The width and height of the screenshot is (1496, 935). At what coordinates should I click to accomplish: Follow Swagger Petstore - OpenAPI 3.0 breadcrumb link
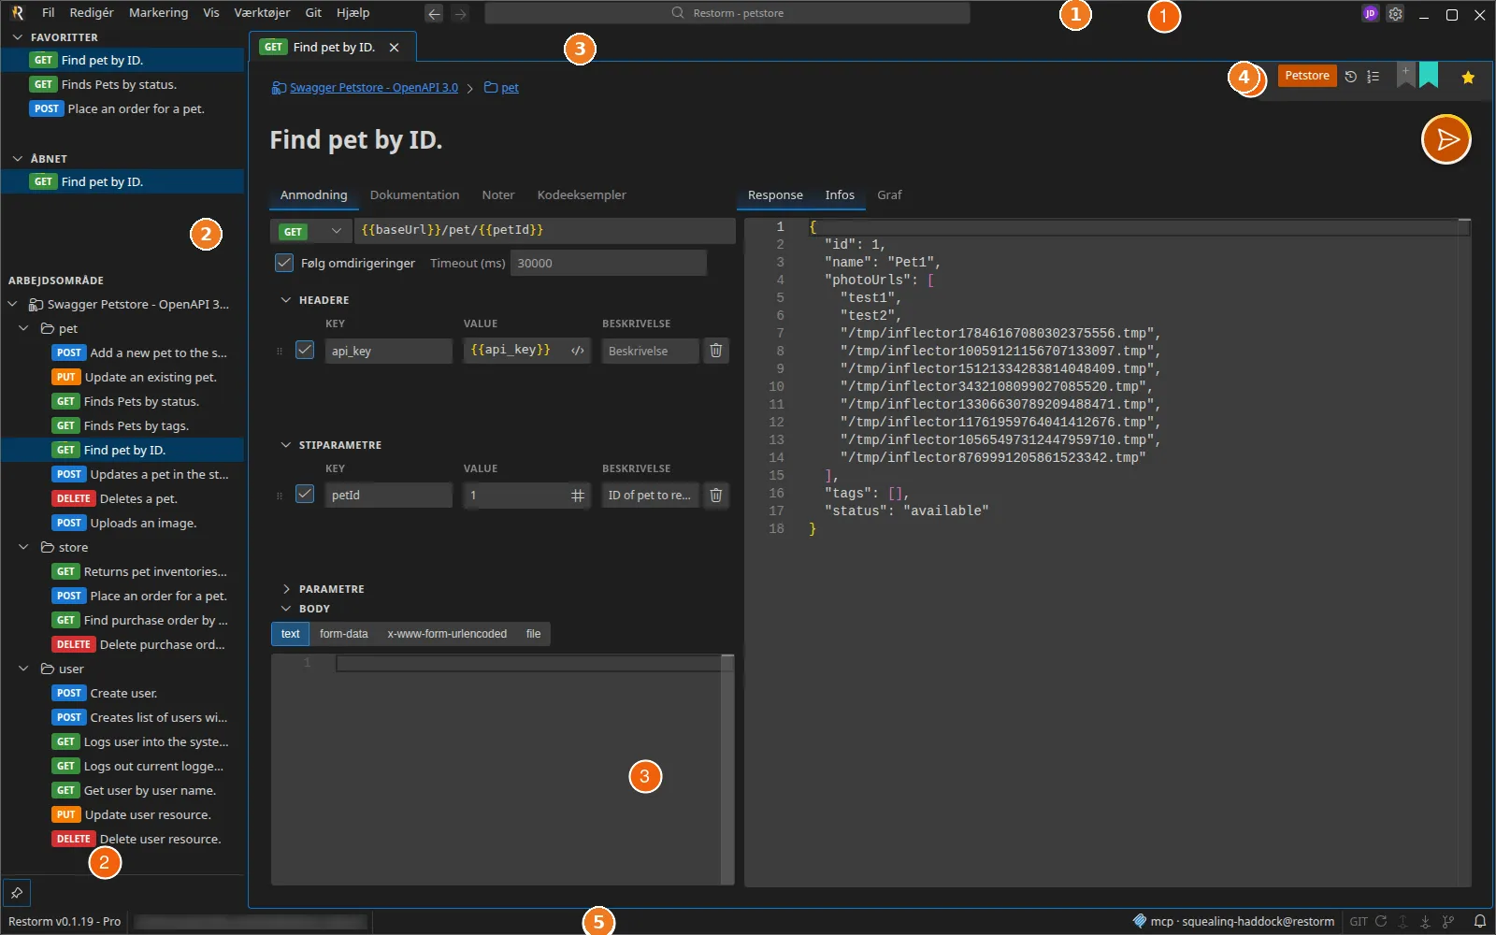[x=373, y=88]
